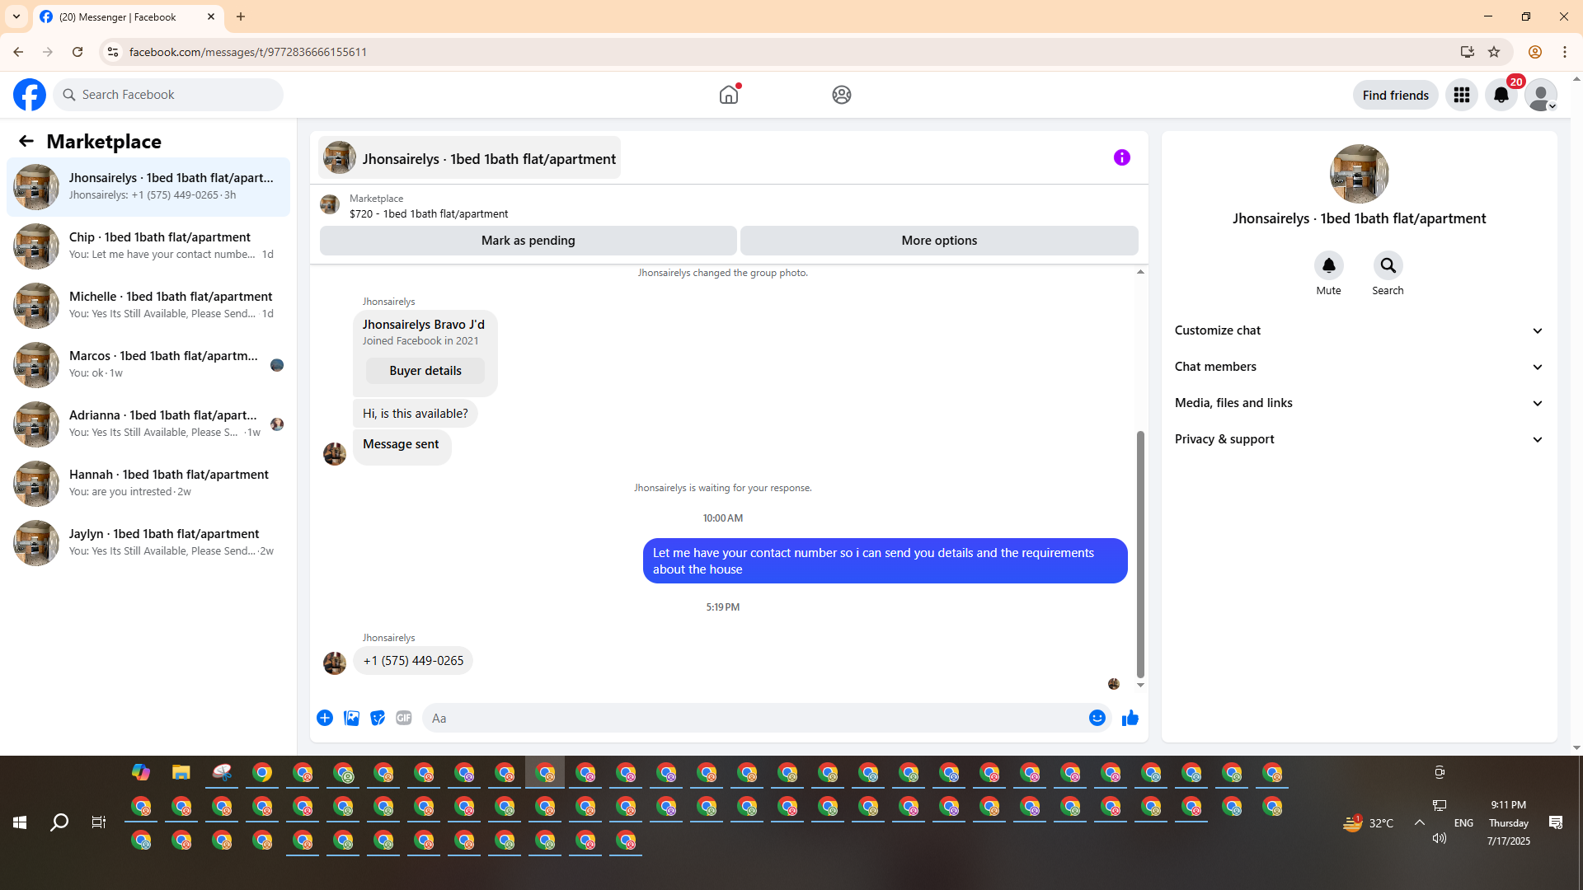1583x890 pixels.
Task: Open the Jaylyn conversation
Action: point(148,543)
